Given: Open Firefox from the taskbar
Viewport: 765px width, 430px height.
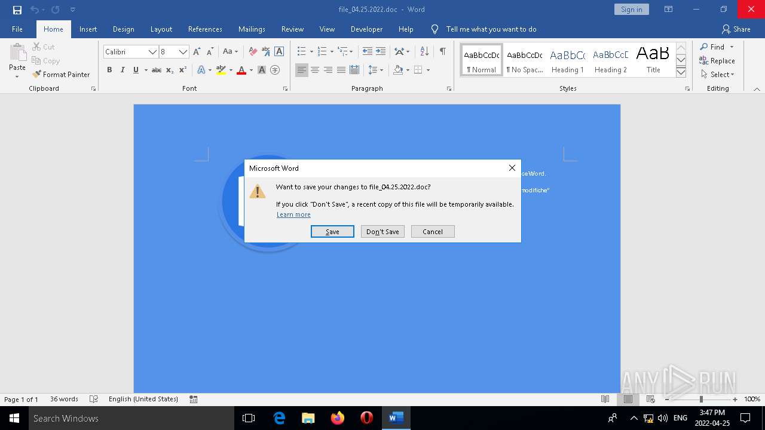Looking at the screenshot, I should click(x=338, y=418).
